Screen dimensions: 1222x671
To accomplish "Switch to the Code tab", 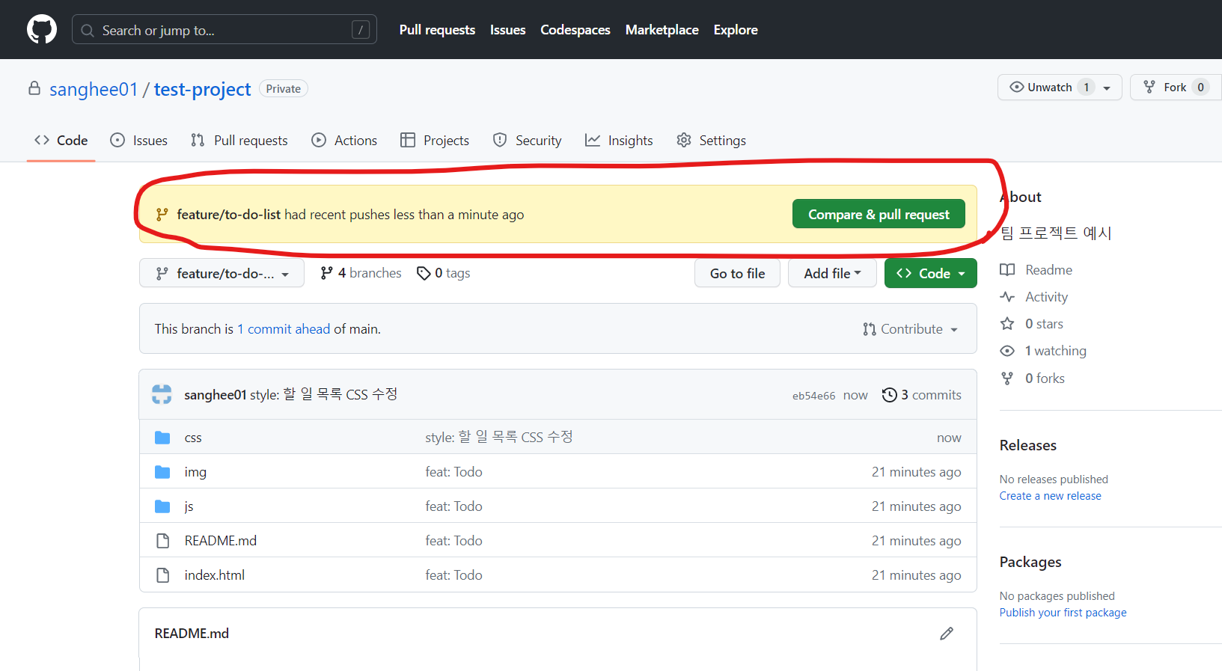I will (61, 141).
